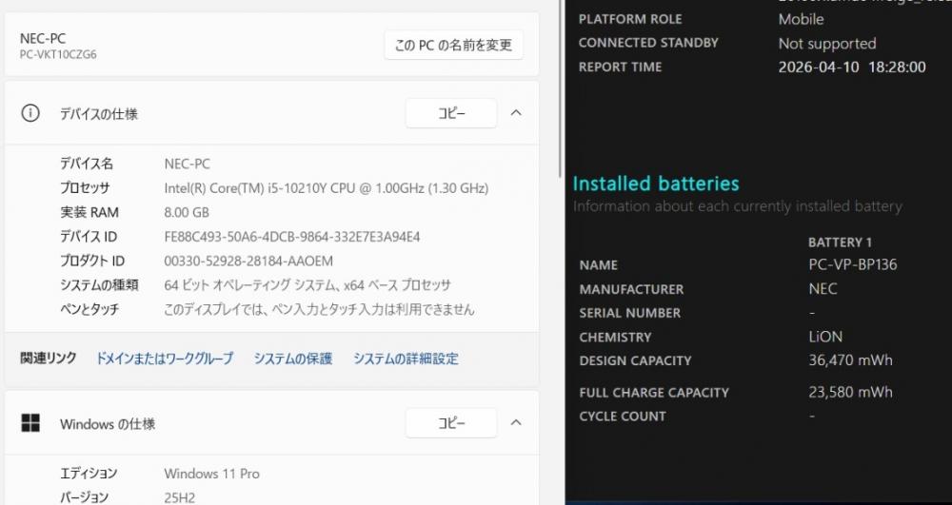Click the BATTERY 1 column header
952x505 pixels.
840,243
